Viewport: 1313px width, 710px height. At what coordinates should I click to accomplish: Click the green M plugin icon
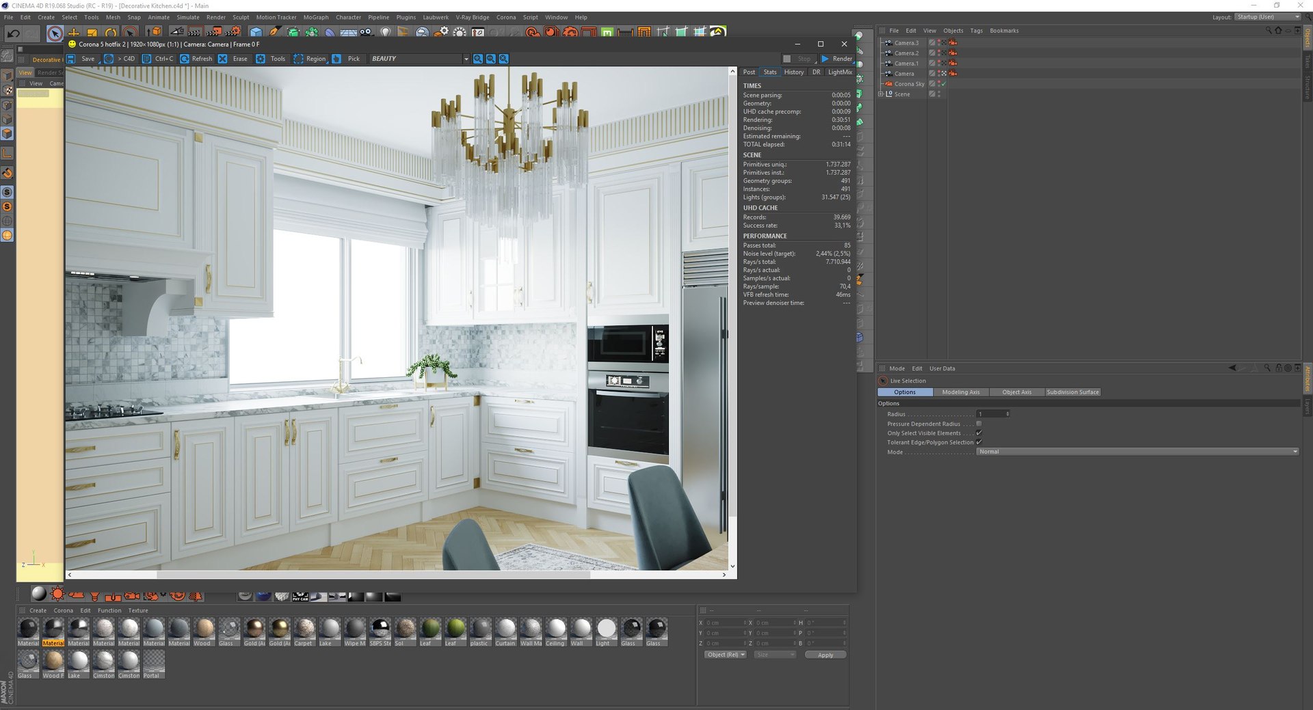(x=607, y=32)
